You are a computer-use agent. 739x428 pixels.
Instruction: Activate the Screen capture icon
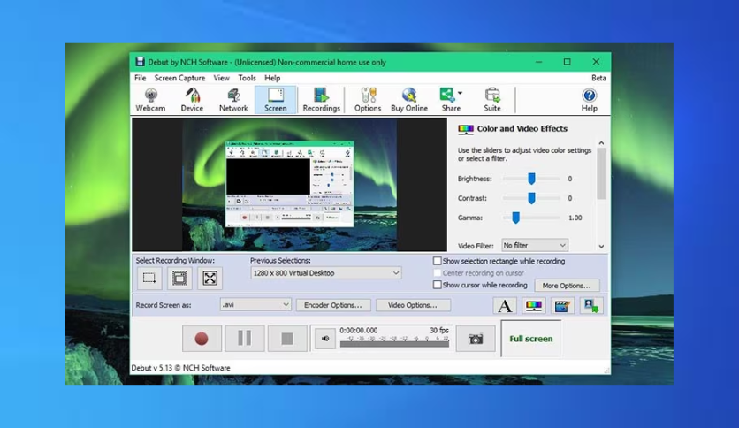pos(275,100)
